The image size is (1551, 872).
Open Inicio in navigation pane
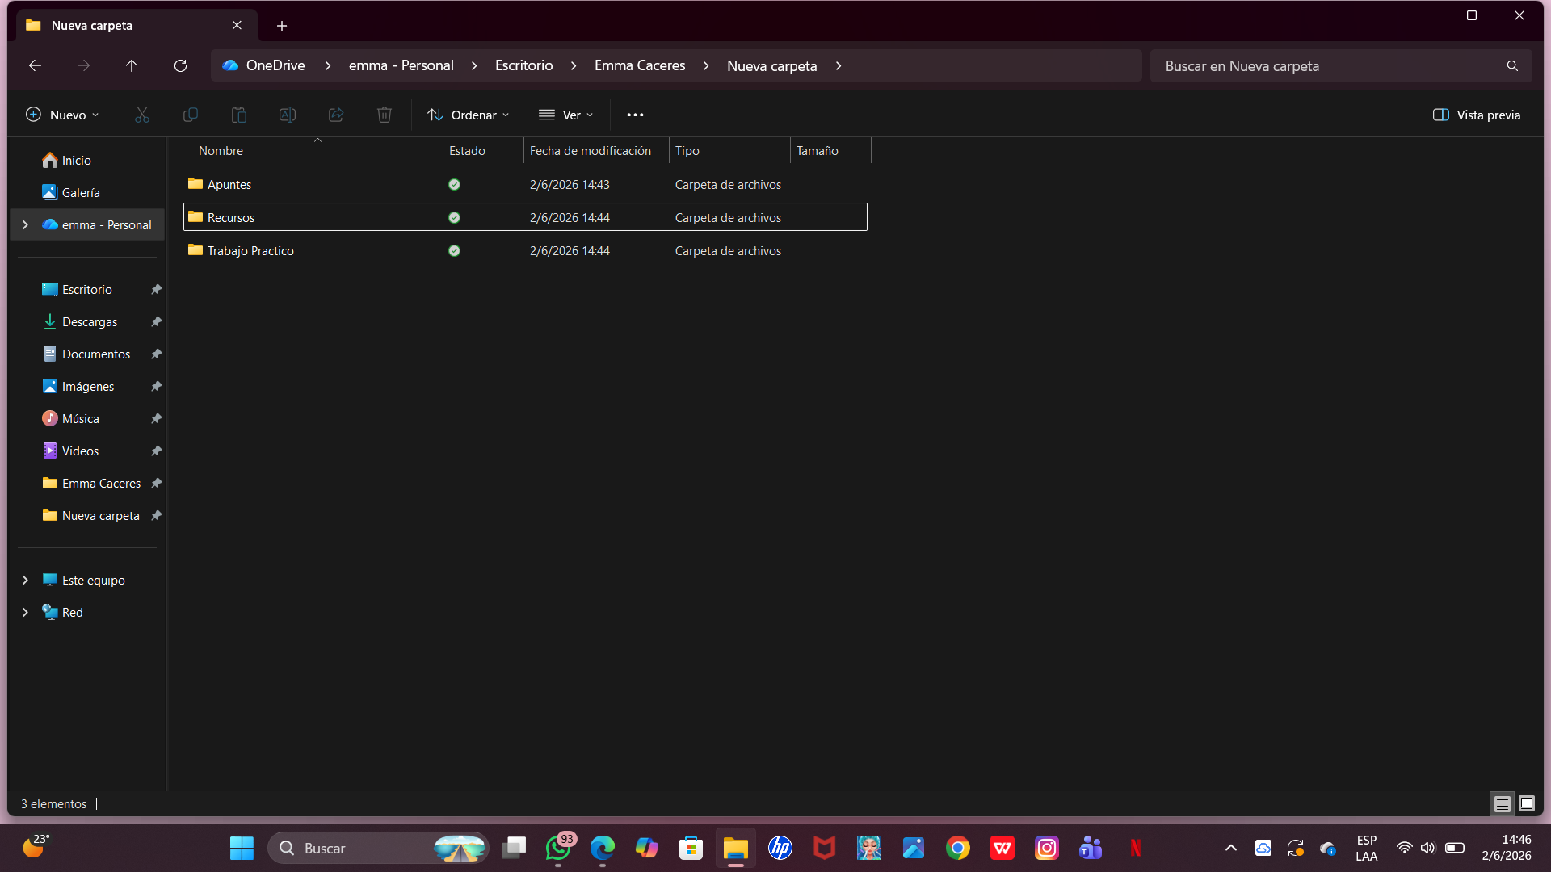87,160
